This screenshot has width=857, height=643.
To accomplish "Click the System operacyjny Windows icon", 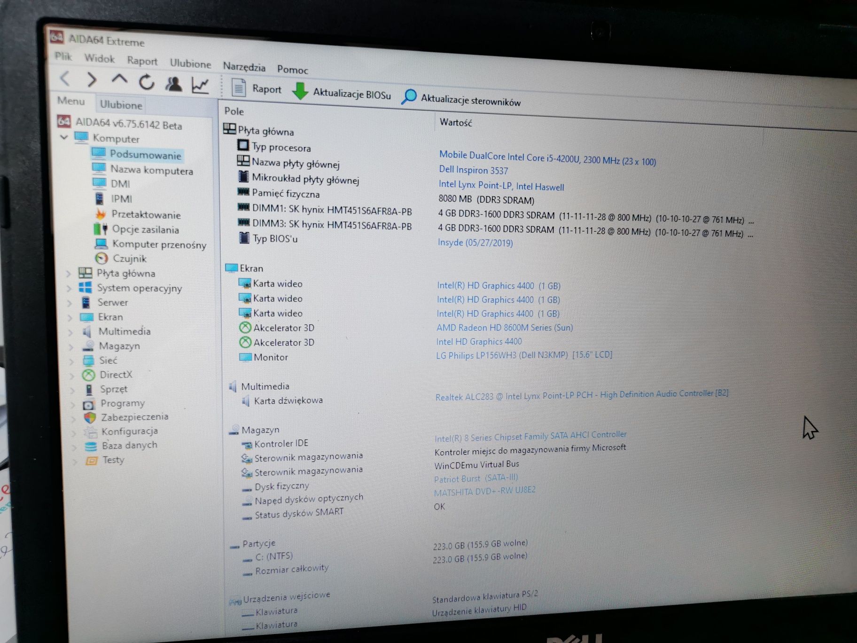I will [x=85, y=287].
